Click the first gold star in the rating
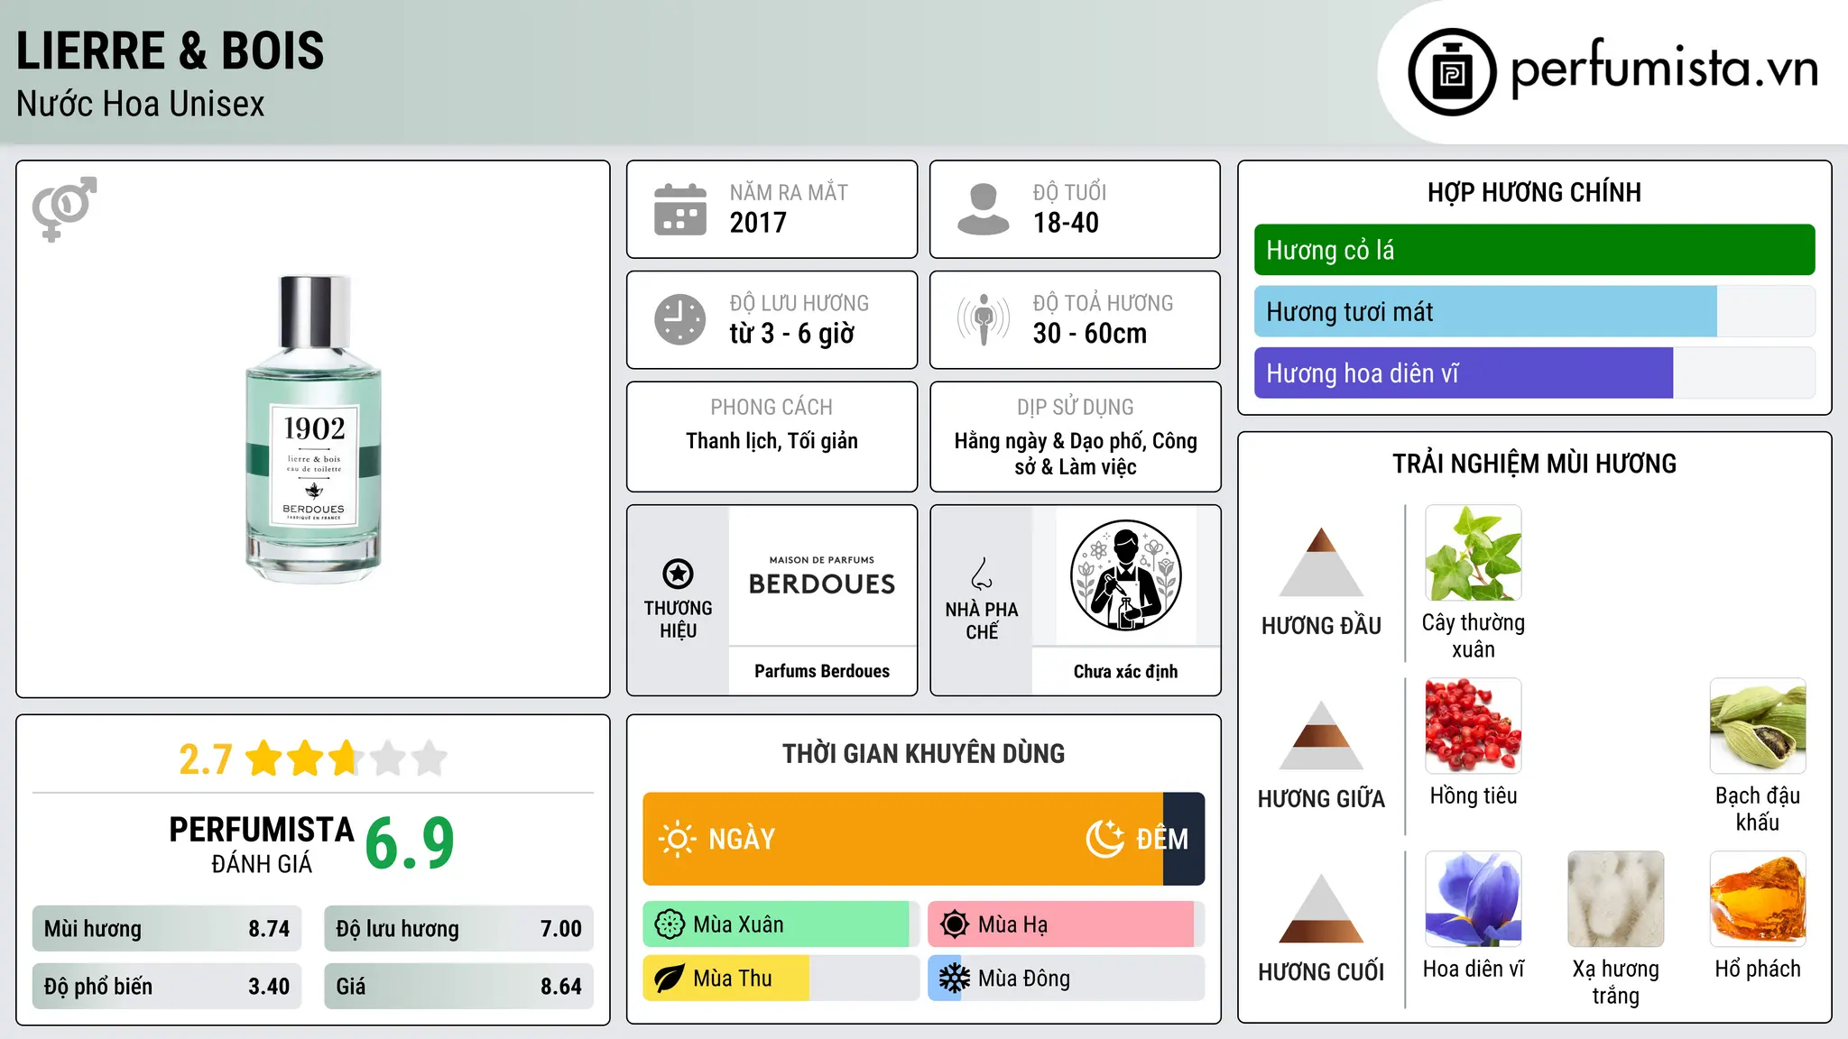 point(264,759)
